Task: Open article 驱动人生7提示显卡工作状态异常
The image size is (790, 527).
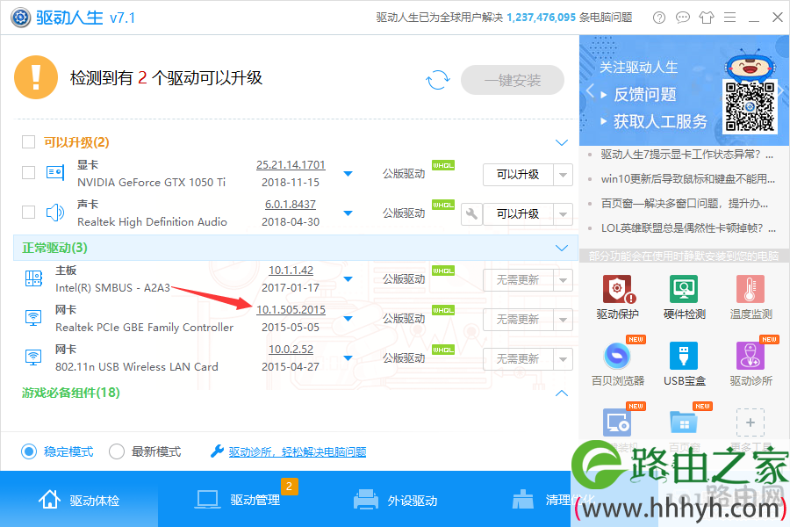Action: pyautogui.click(x=686, y=155)
